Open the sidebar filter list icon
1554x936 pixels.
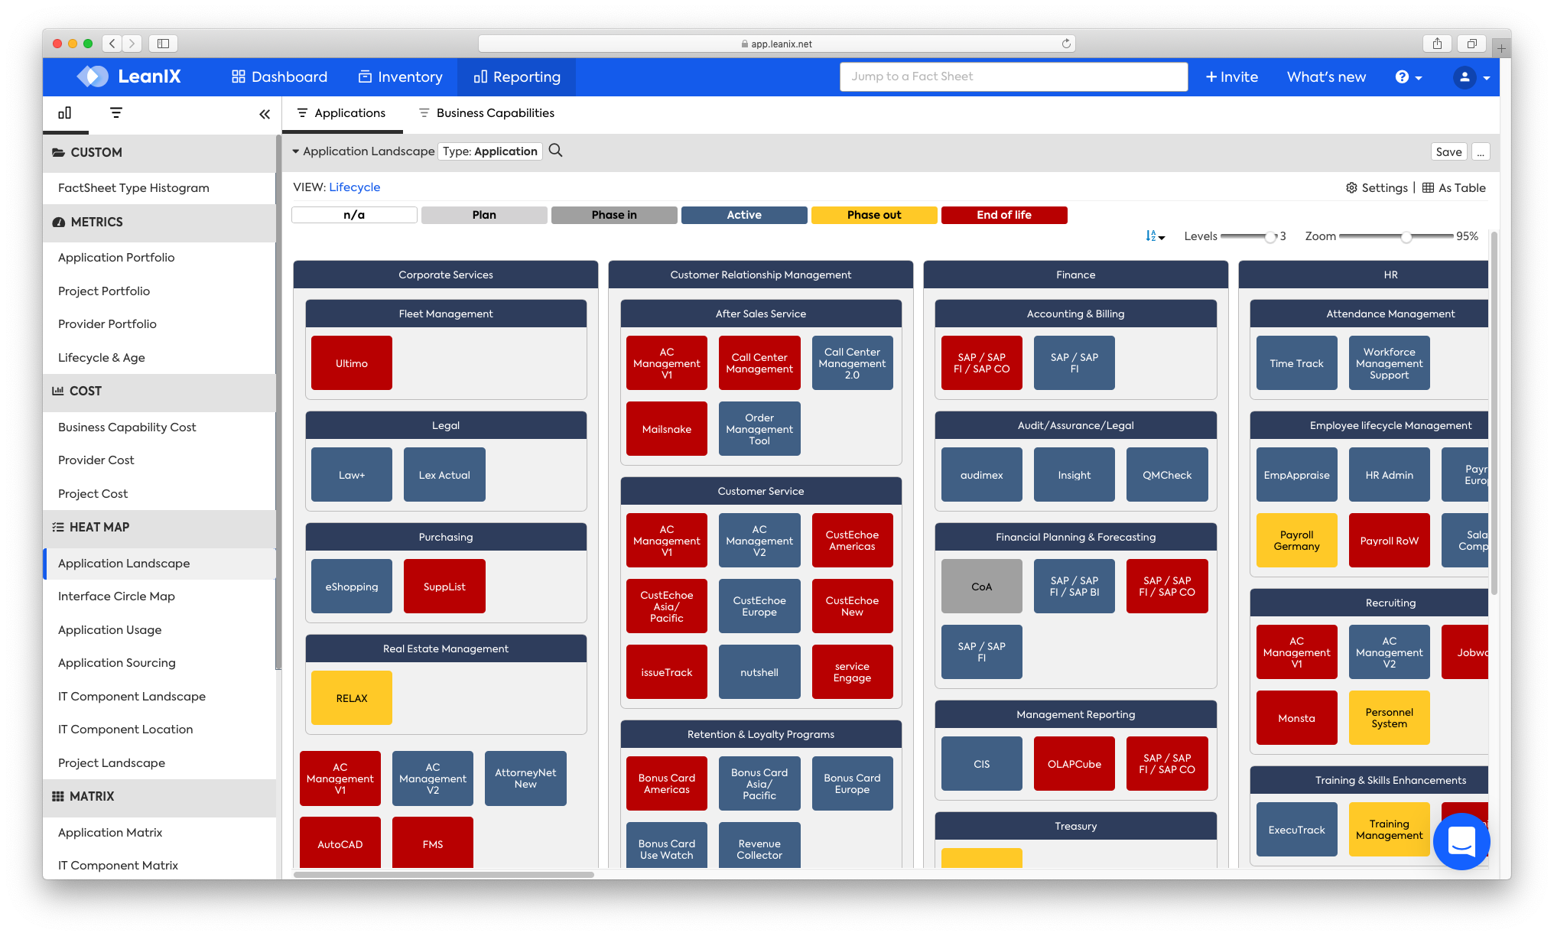pos(116,113)
